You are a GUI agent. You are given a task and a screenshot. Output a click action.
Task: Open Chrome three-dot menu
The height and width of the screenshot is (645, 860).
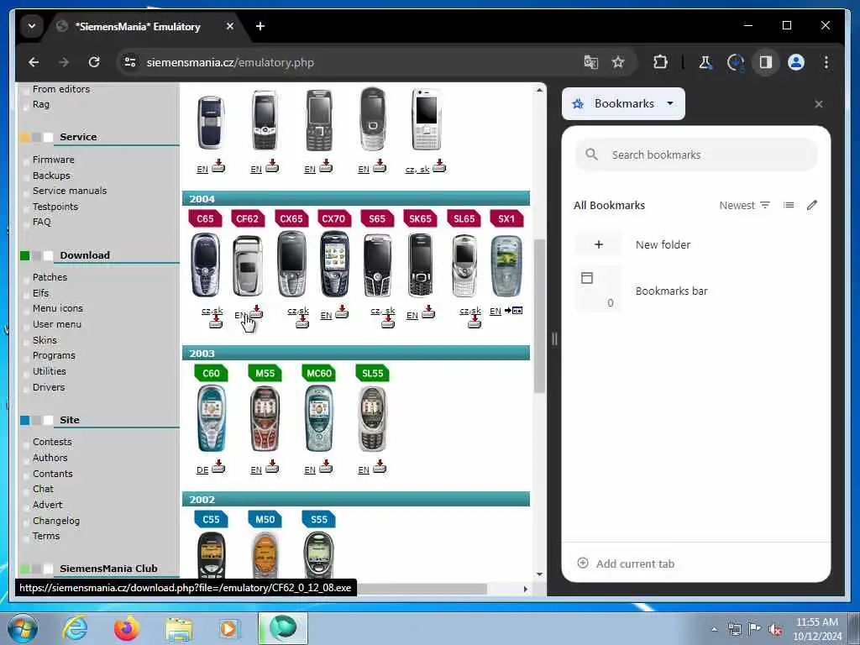click(826, 62)
